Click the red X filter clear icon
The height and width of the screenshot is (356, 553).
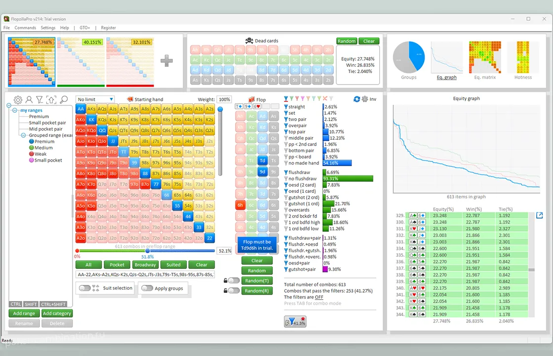[x=325, y=99]
